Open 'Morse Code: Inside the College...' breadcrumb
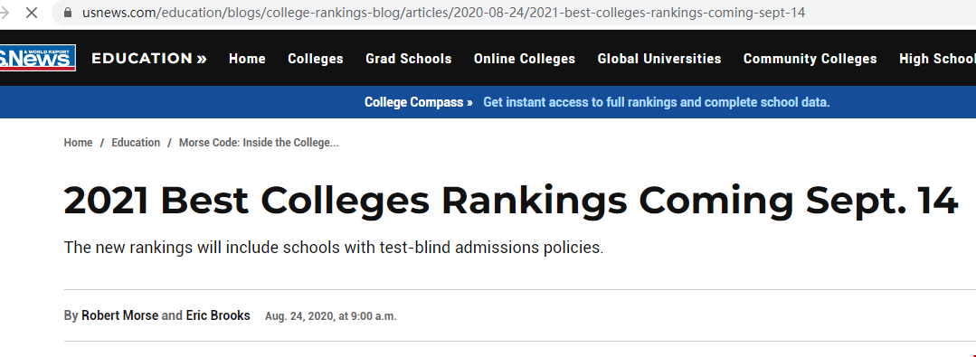This screenshot has height=357, width=976. 259,143
